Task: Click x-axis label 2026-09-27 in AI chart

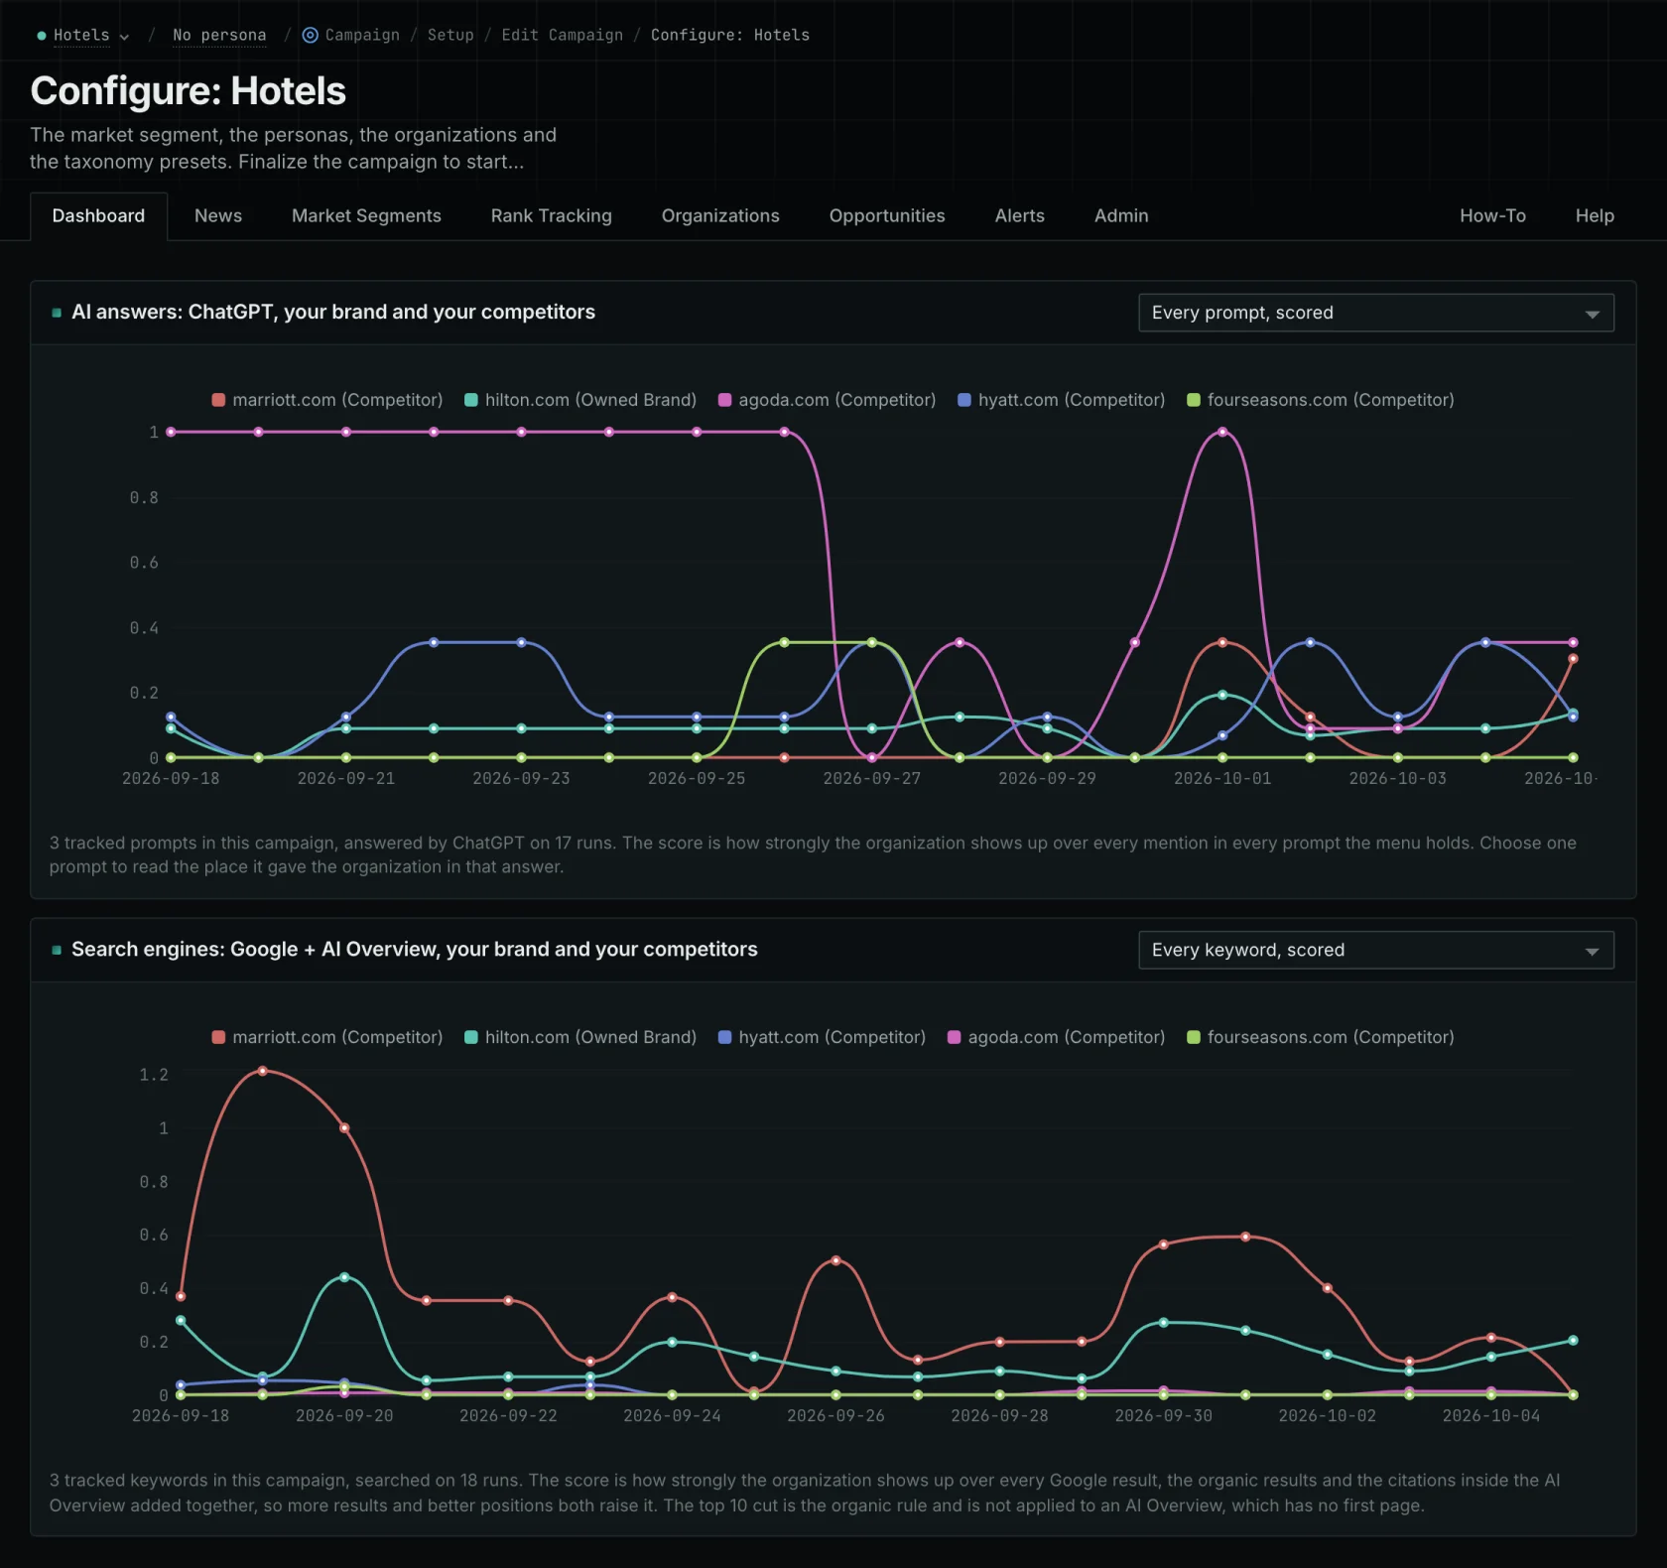Action: [x=872, y=778]
